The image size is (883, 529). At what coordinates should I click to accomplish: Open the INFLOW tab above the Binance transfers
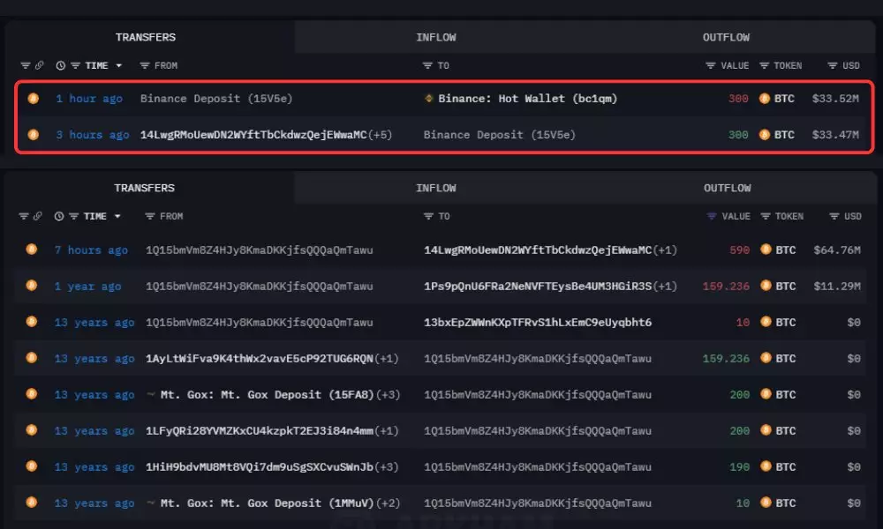[436, 37]
